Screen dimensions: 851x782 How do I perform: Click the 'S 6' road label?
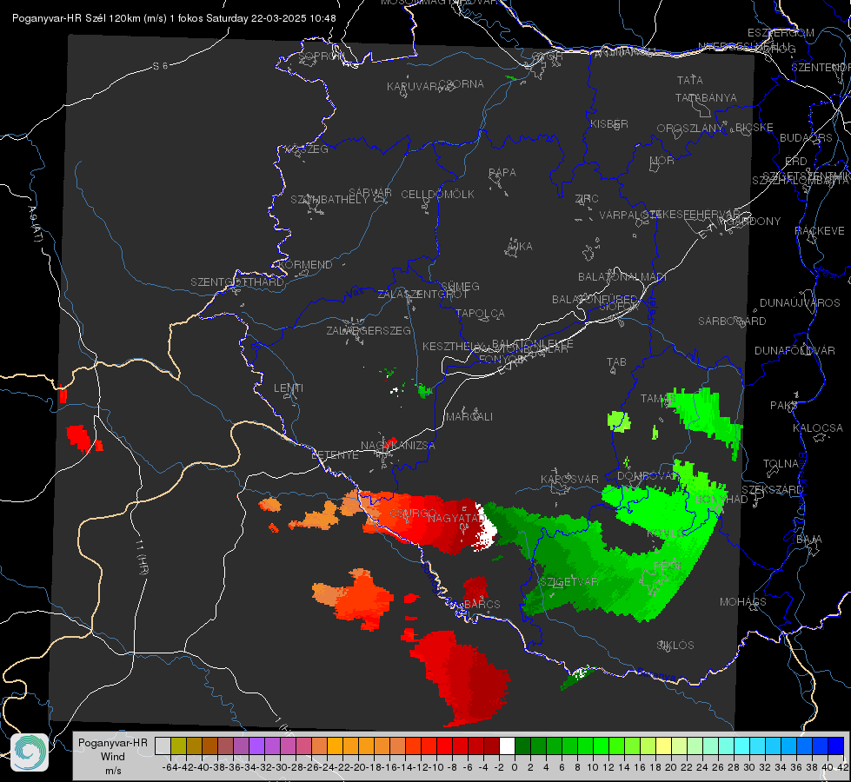coord(160,66)
